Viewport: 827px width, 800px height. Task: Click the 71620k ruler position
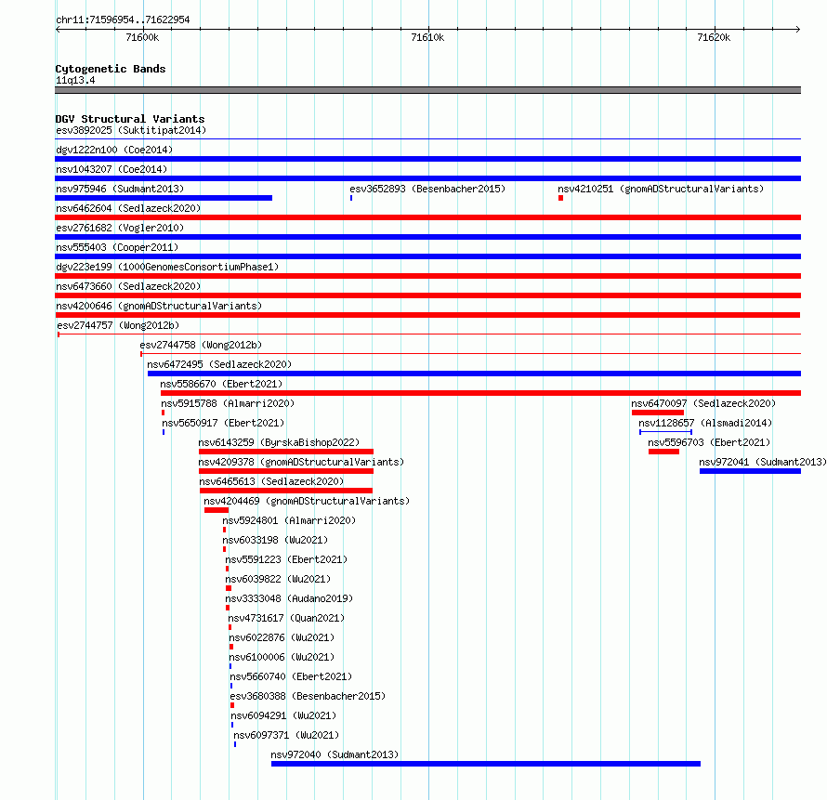point(714,37)
